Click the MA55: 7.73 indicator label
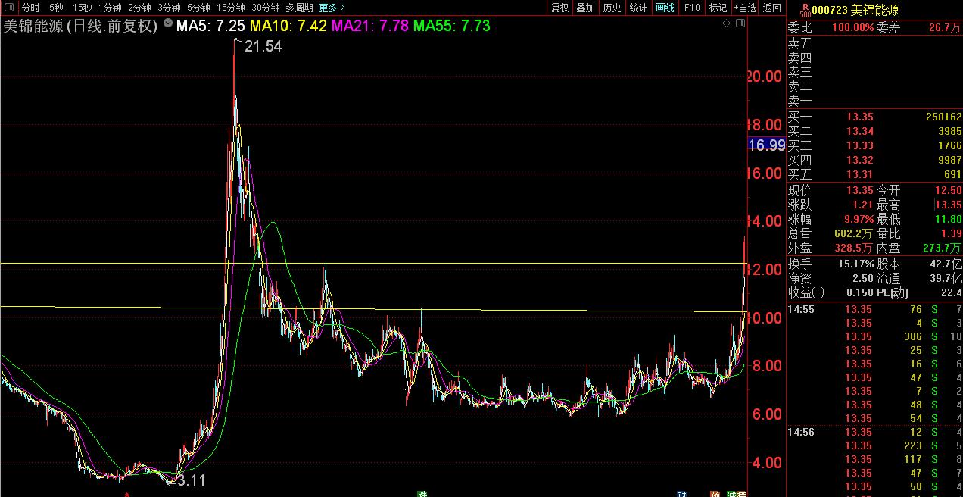 coord(452,26)
